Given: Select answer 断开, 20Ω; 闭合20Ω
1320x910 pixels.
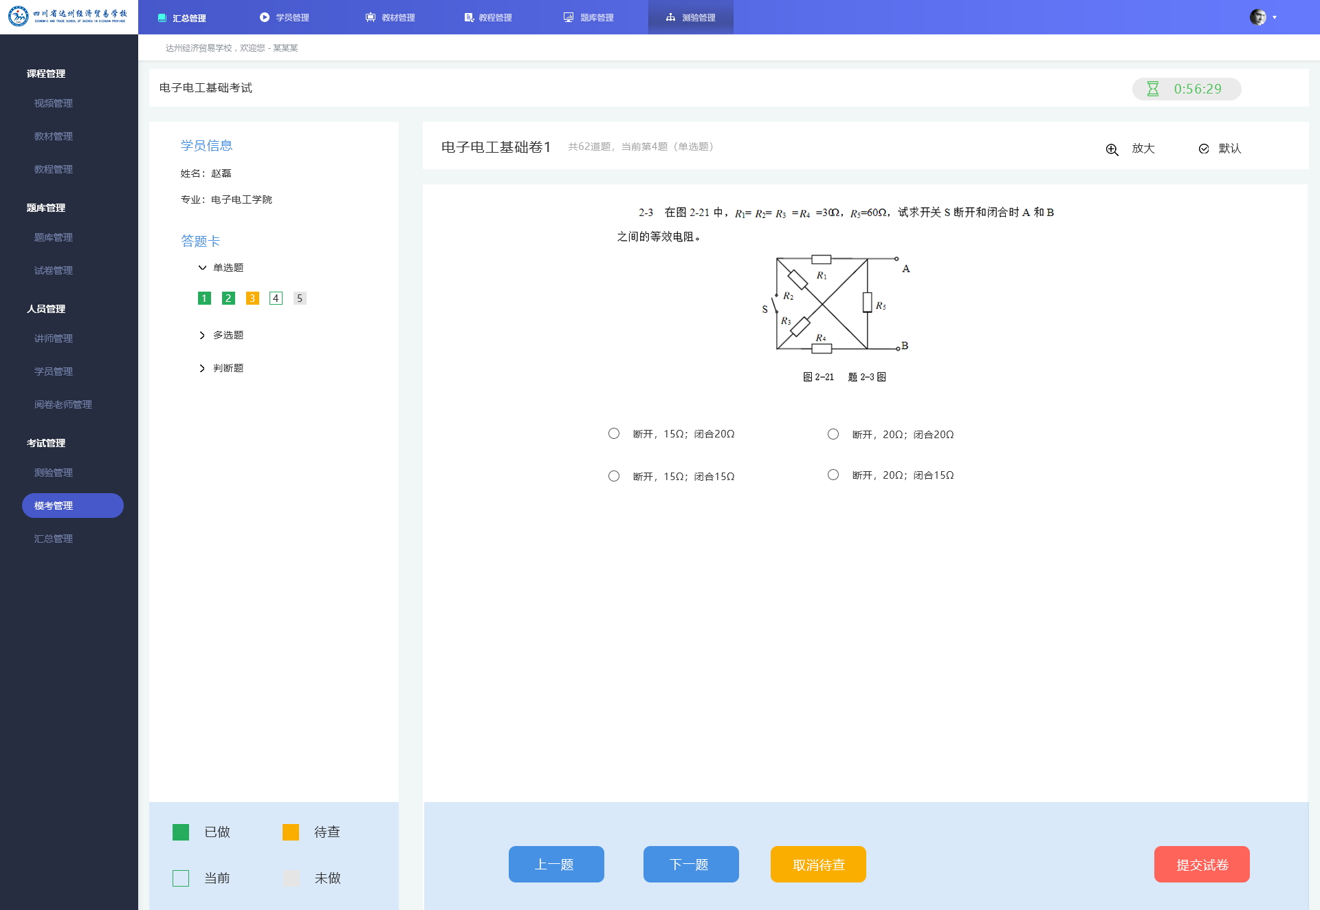Looking at the screenshot, I should [833, 434].
